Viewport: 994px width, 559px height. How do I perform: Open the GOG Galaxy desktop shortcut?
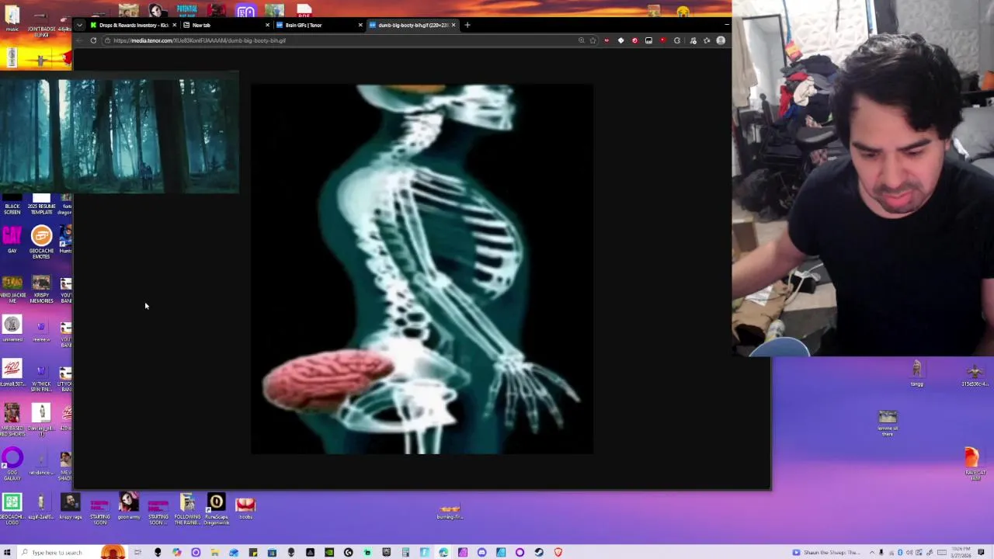[x=12, y=464]
